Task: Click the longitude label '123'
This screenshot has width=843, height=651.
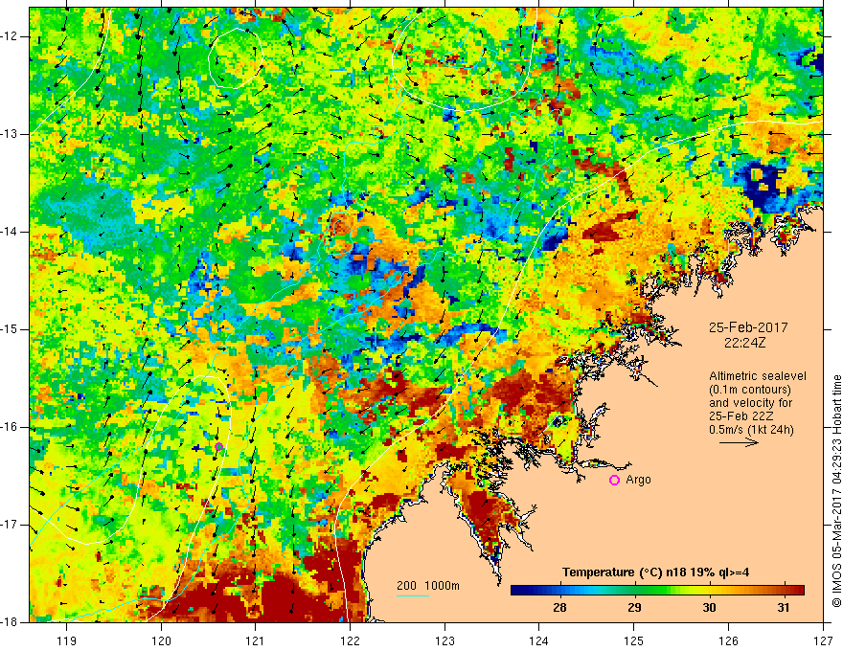Action: pyautogui.click(x=444, y=640)
